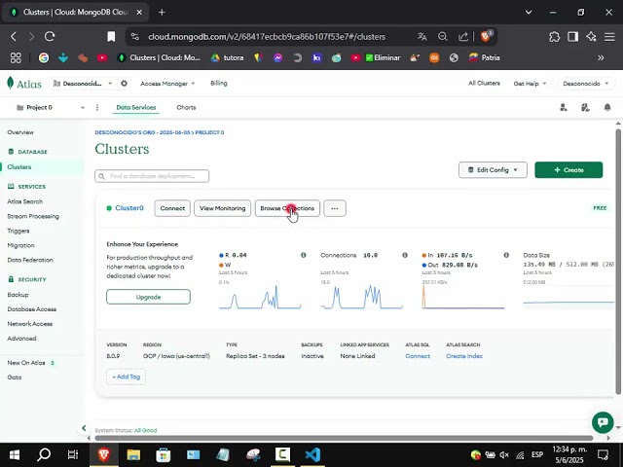Screen dimensions: 623x467
Task: Reload the browser page
Action: [x=50, y=37]
